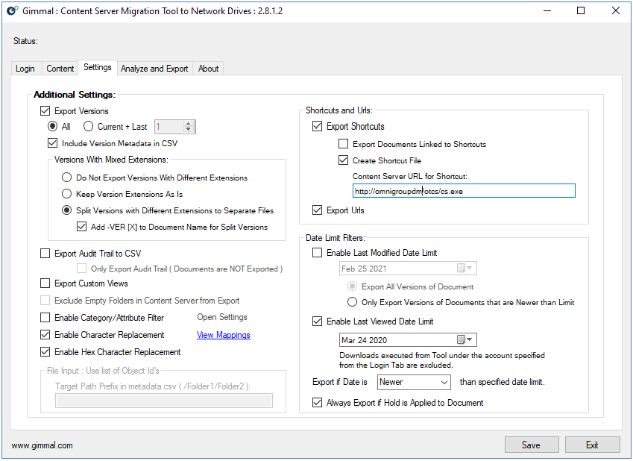Open the Content tab
Viewport: 633px width, 461px height.
click(60, 69)
